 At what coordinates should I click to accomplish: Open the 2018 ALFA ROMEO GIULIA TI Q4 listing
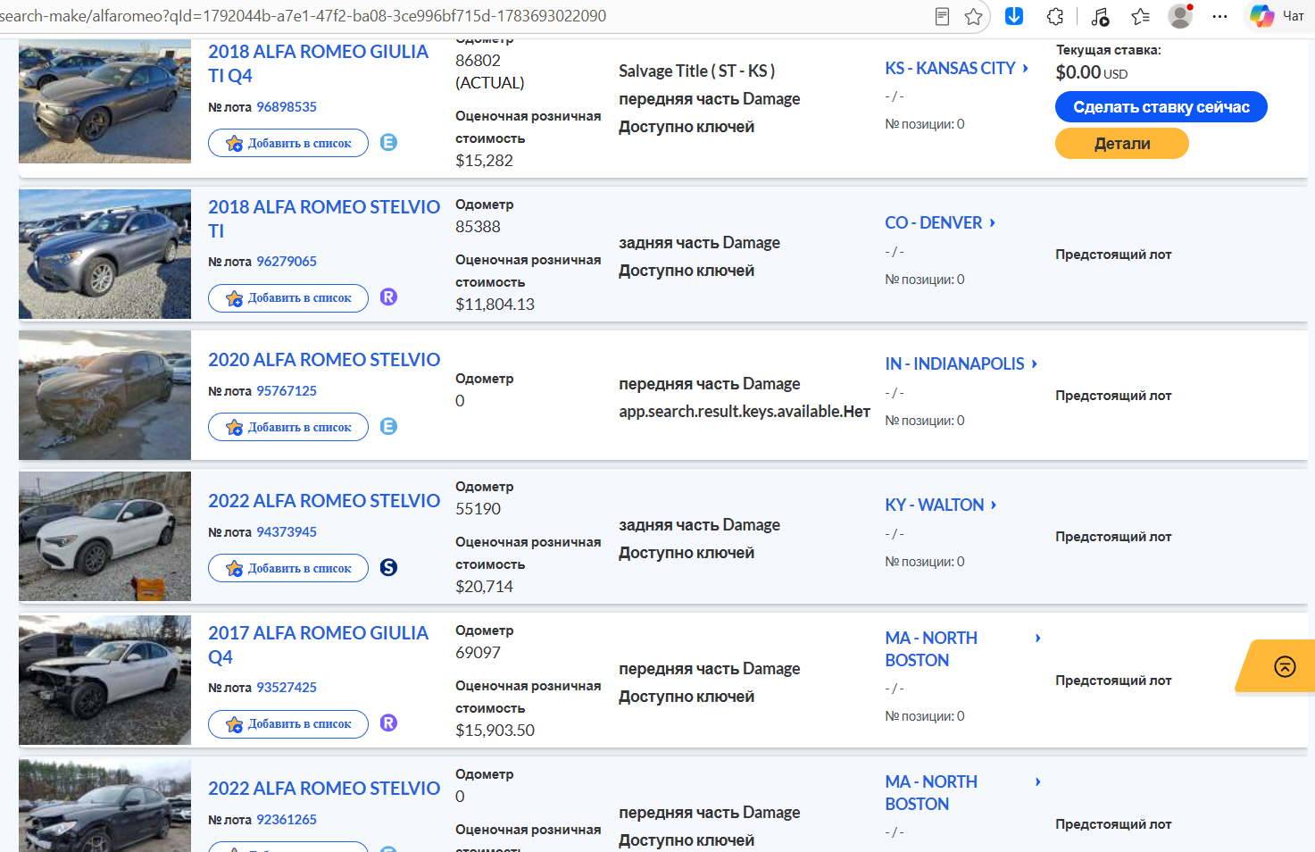(x=318, y=63)
